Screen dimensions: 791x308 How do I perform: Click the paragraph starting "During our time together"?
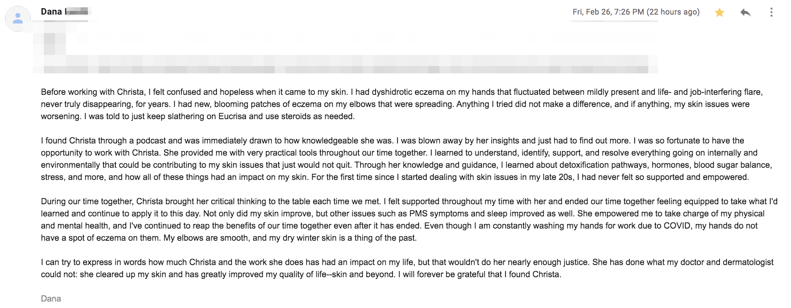tap(409, 220)
